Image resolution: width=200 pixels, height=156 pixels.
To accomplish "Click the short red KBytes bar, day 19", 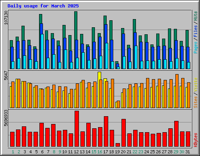I will (118, 145).
